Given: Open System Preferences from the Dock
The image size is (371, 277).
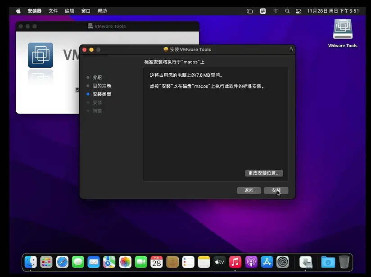Looking at the screenshot, I should click(x=283, y=262).
